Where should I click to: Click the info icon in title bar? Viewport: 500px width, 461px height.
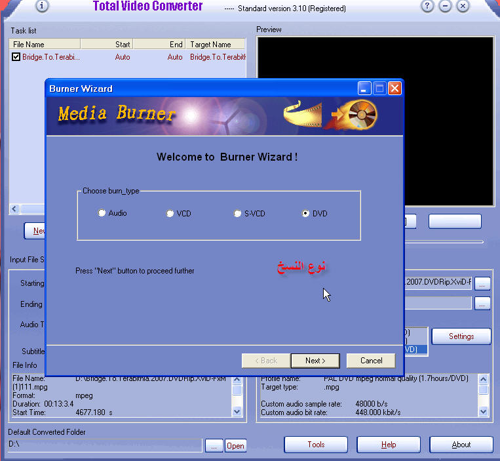click(x=42, y=6)
